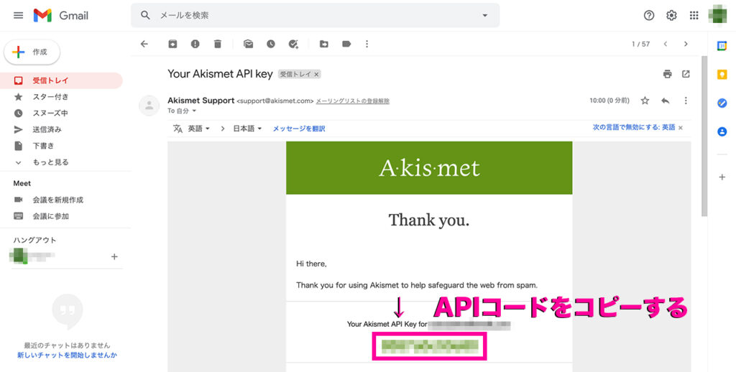The width and height of the screenshot is (736, 372).
Task: Expand もっと見る in the sidebar
Action: pyautogui.click(x=61, y=162)
